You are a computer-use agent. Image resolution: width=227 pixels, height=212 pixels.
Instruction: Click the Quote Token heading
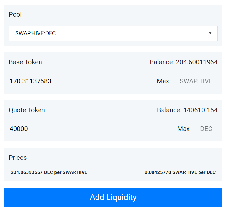27,110
